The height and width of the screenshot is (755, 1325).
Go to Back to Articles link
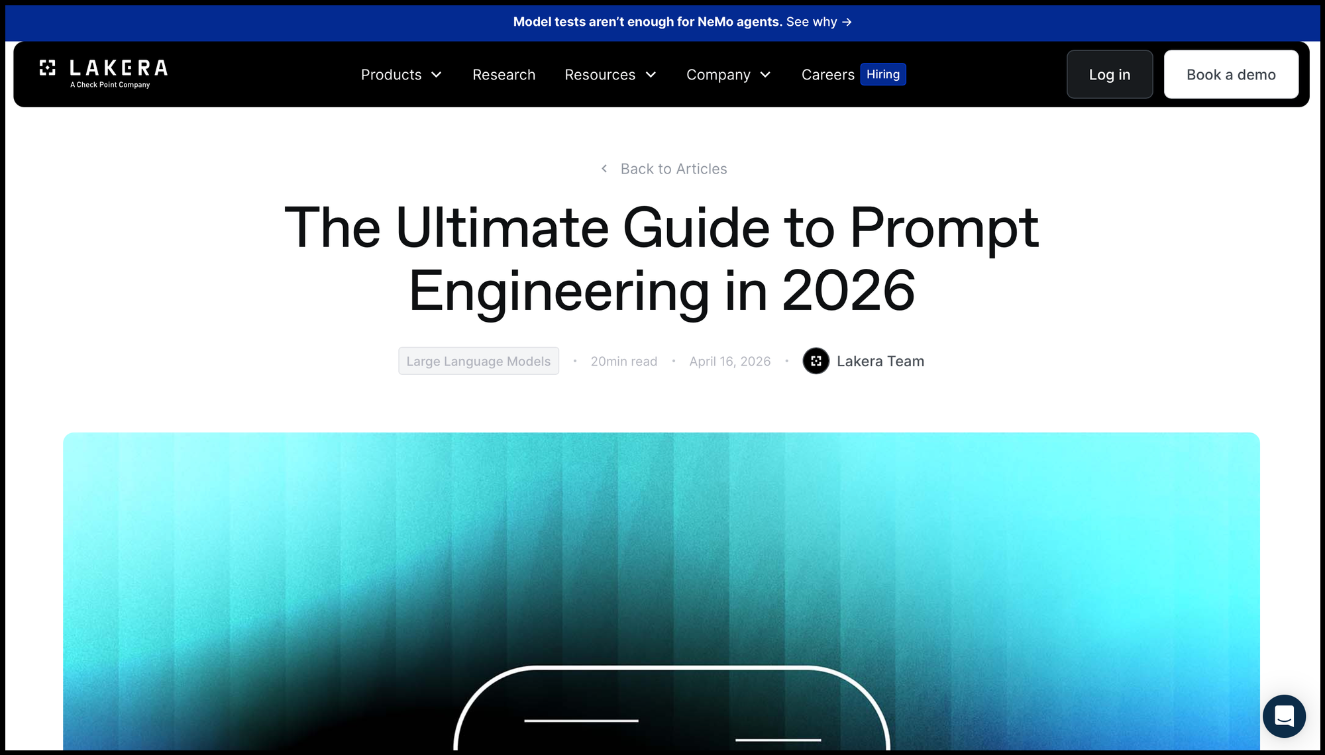(673, 169)
